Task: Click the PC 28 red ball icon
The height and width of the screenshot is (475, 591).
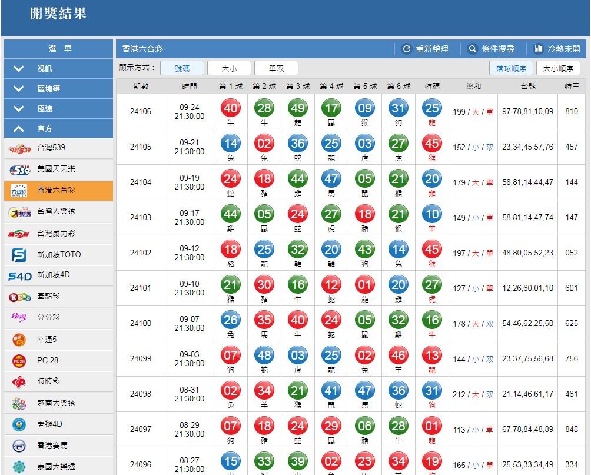Action: [19, 361]
